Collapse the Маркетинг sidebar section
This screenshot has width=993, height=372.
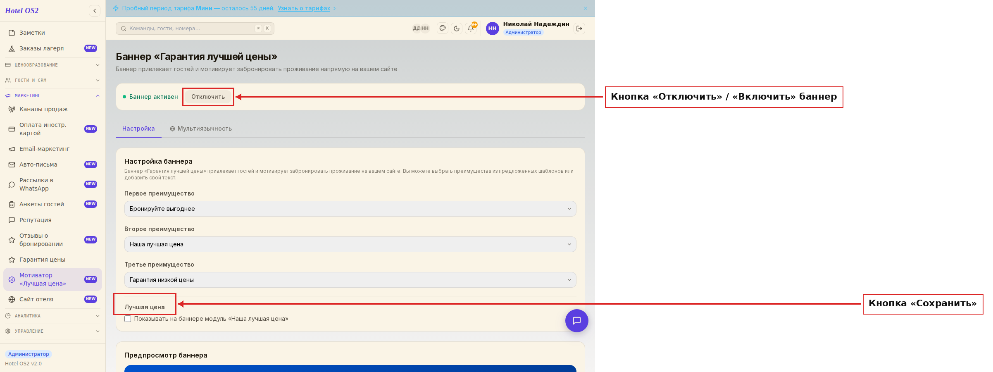point(52,95)
